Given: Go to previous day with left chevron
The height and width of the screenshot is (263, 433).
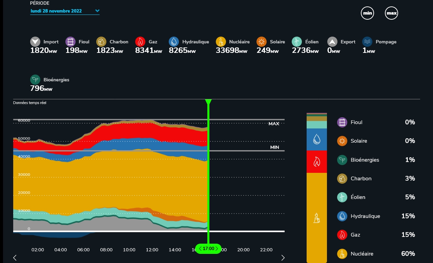Looking at the screenshot, I should pyautogui.click(x=15, y=258).
